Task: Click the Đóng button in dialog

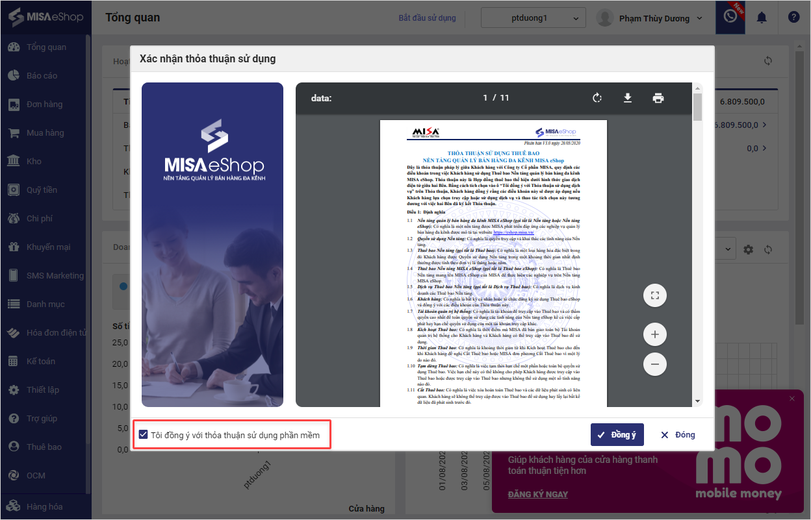Action: [678, 435]
